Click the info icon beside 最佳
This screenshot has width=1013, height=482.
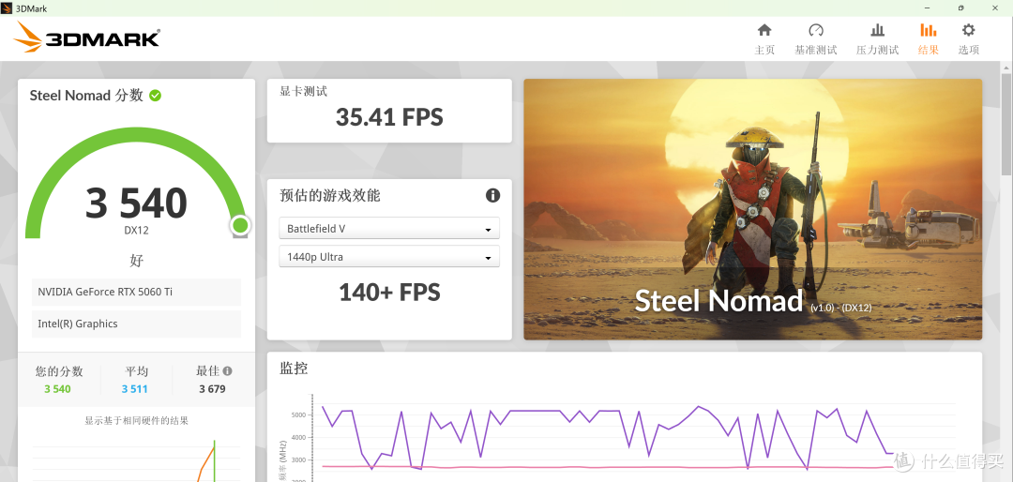[227, 371]
